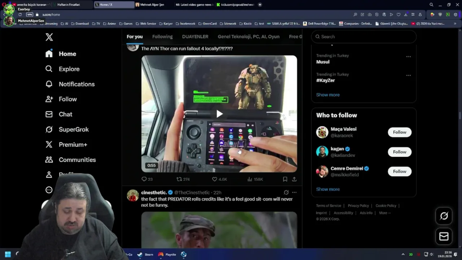Viewport: 462px width, 260px height.
Task: Open the Anime bookmarks folder
Action: 109,23
